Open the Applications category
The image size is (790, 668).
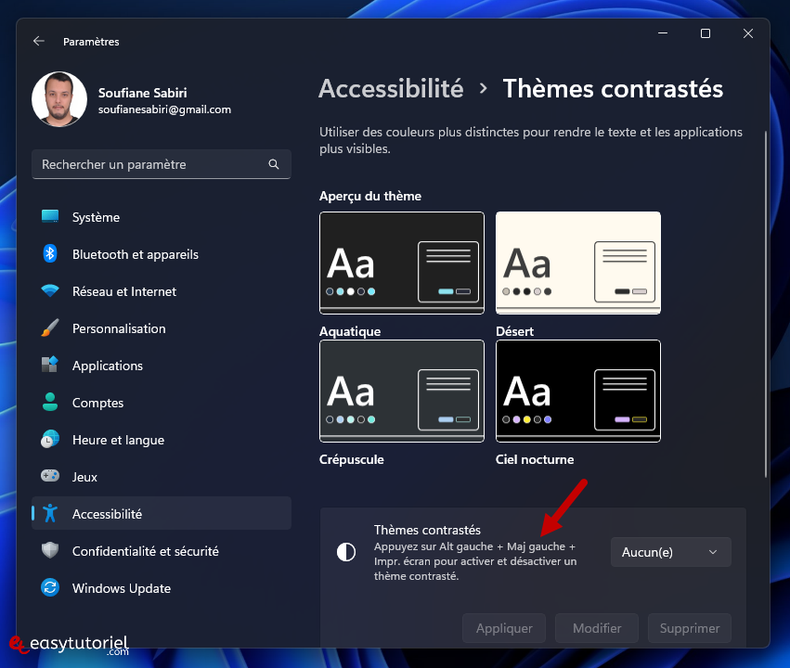162,366
